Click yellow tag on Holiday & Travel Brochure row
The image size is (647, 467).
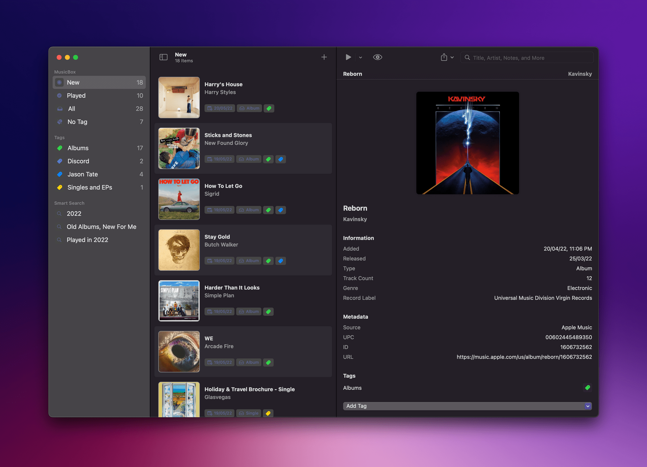[268, 413]
